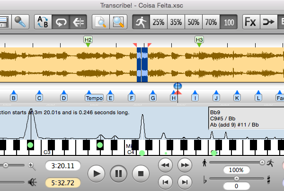
Task: Click the fast forward button
Action: (x=185, y=165)
